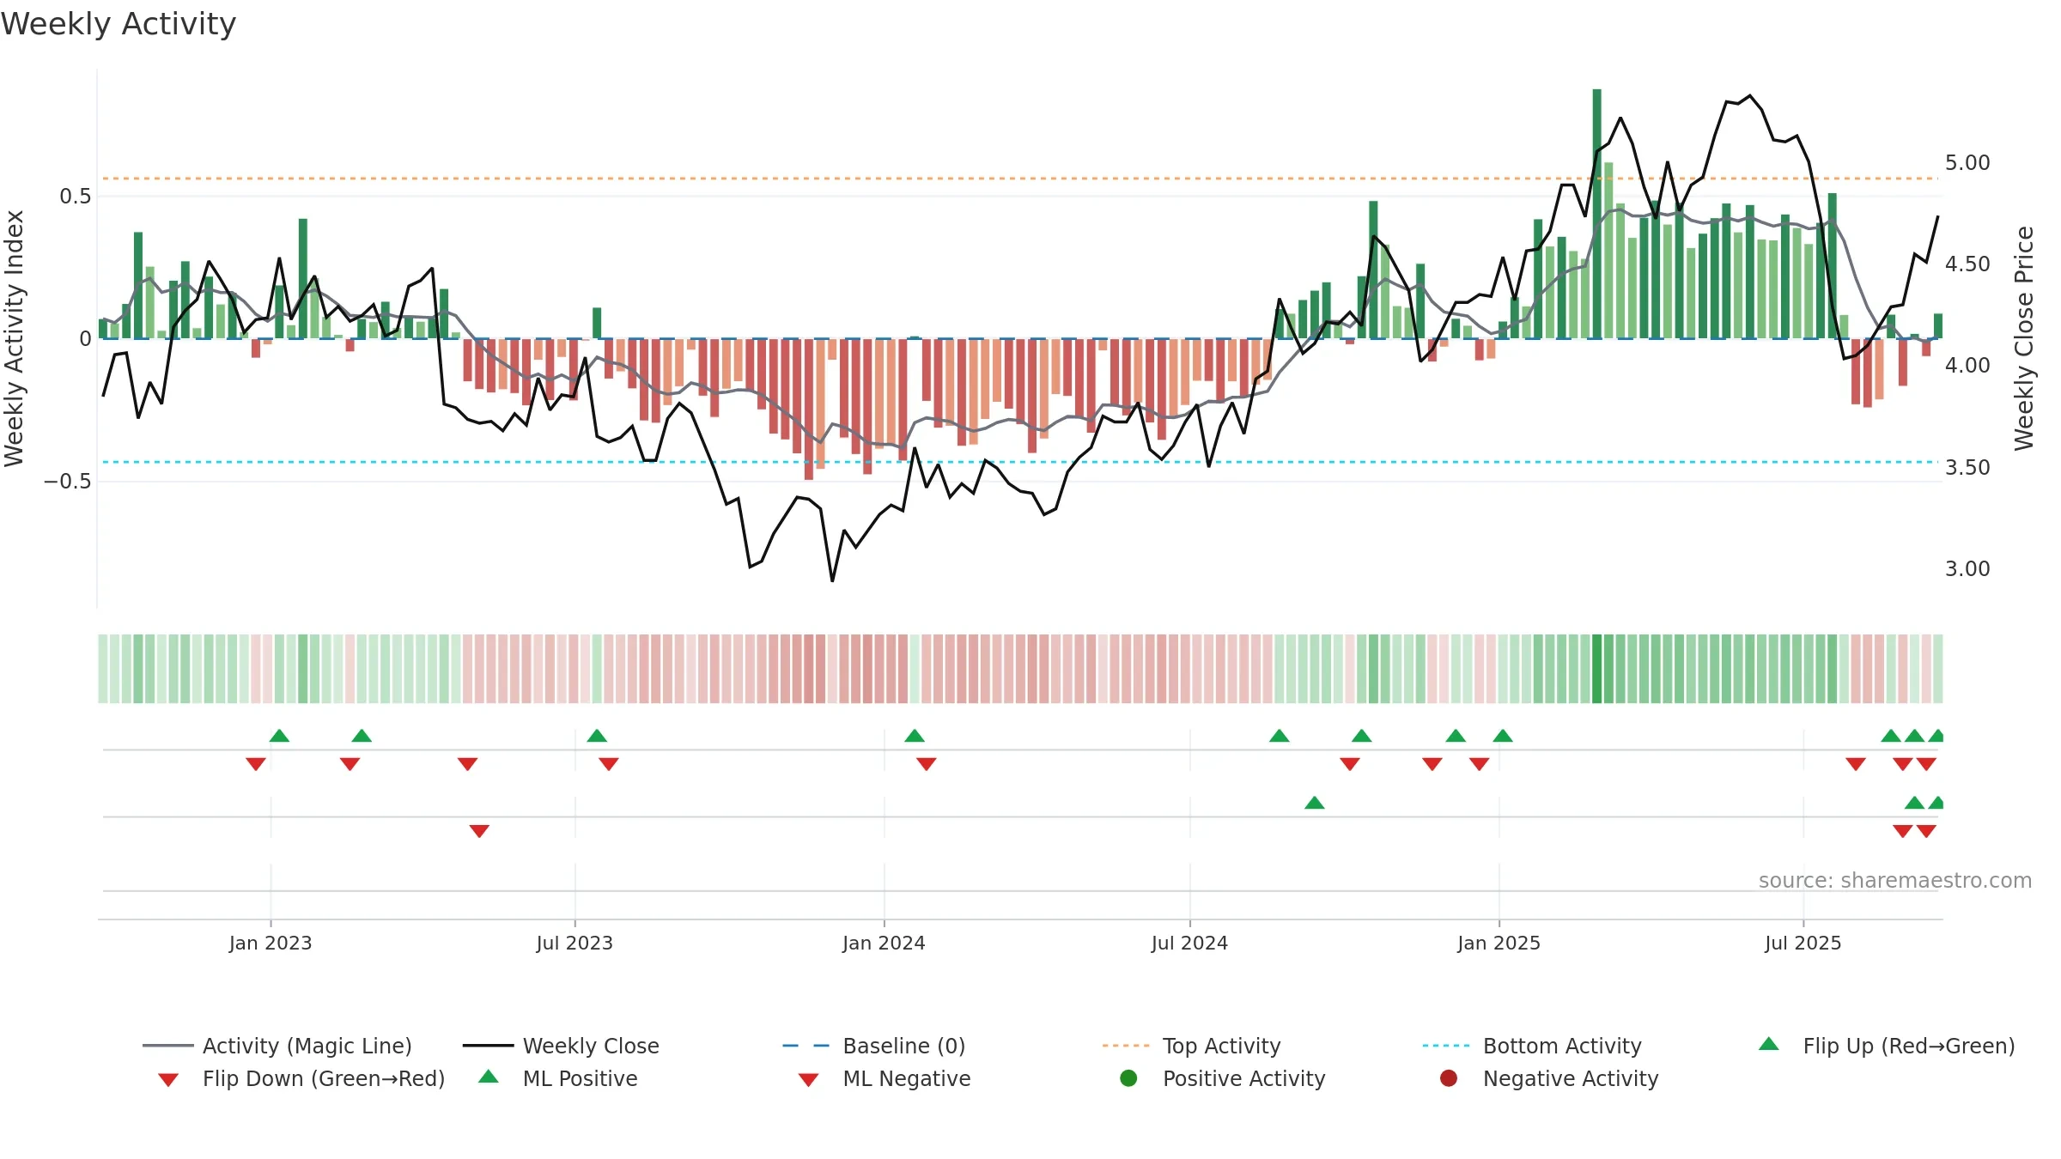Click the Jan 2025 axis label
2061x1159 pixels.
pos(1499,943)
